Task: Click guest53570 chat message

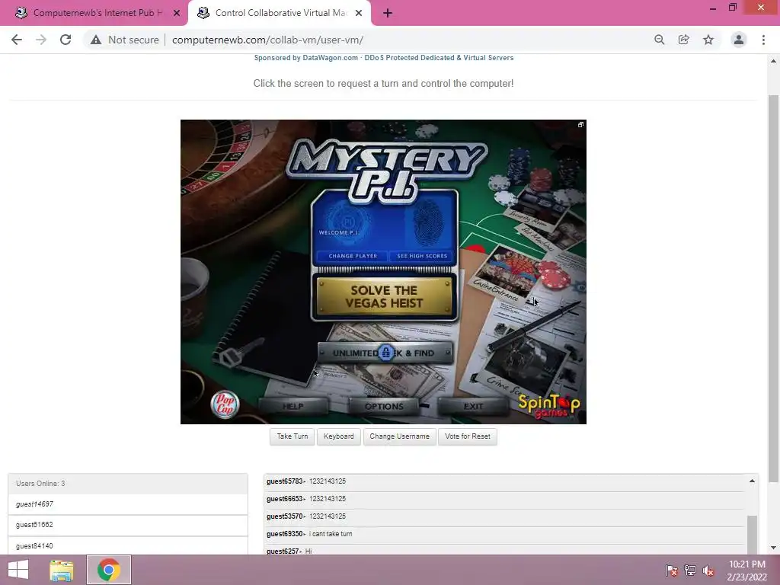Action: (504, 516)
